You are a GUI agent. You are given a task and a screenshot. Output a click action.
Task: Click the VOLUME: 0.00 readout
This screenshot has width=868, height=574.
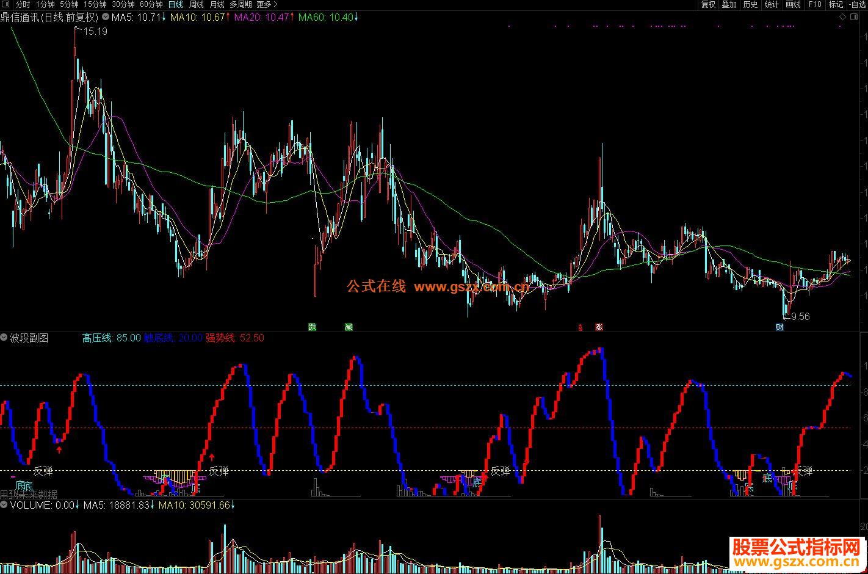(x=45, y=505)
